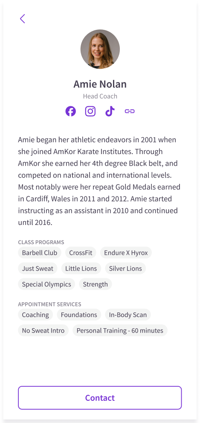Viewport: 200px width, 423px height.
Task: Tap the Silver Lions program chip
Action: pos(125,268)
